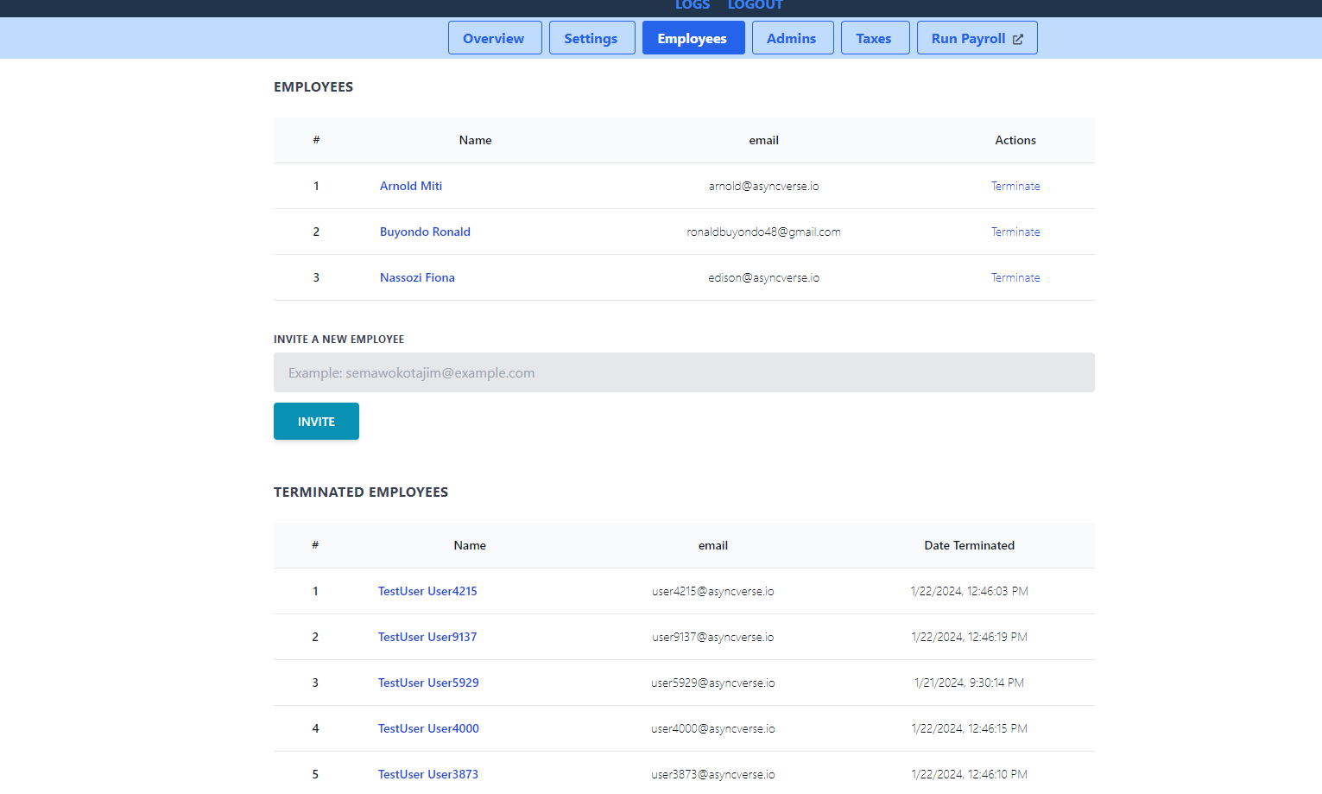Click LOGOUT in the top navigation
The image size is (1322, 794).
coord(755,5)
